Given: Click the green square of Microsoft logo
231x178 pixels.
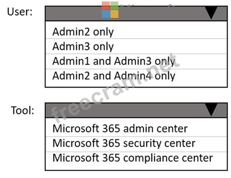Looking at the screenshot, I should [x=114, y=5].
